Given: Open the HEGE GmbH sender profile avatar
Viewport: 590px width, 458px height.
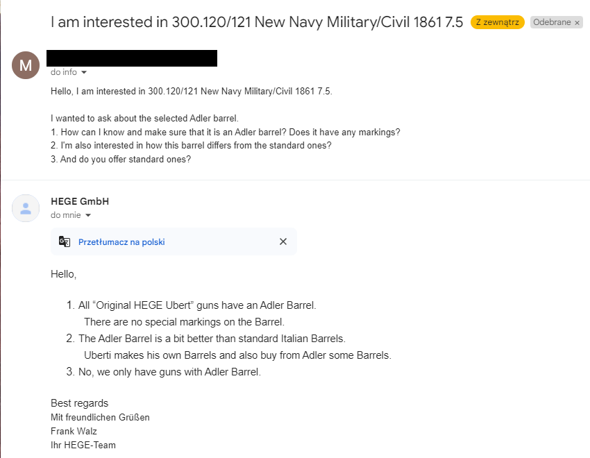Looking at the screenshot, I should [x=26, y=208].
